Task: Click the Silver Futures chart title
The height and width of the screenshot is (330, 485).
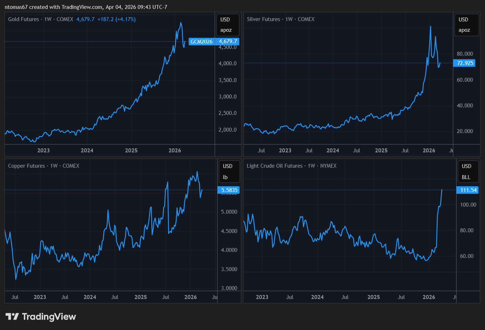Action: (x=263, y=19)
